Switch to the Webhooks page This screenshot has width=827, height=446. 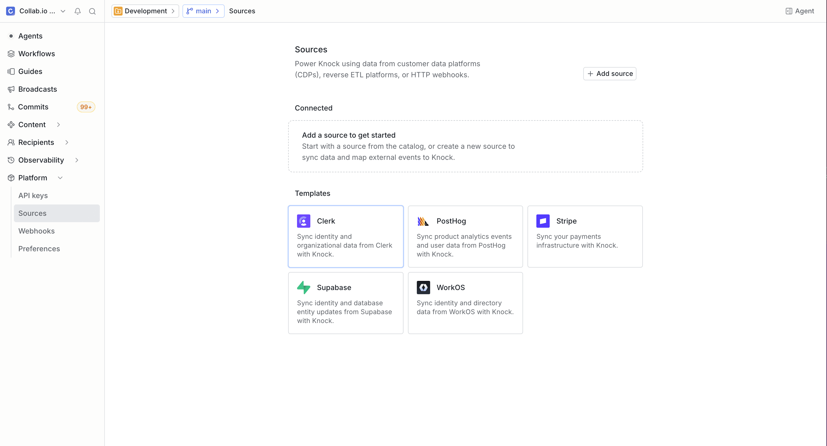[36, 231]
